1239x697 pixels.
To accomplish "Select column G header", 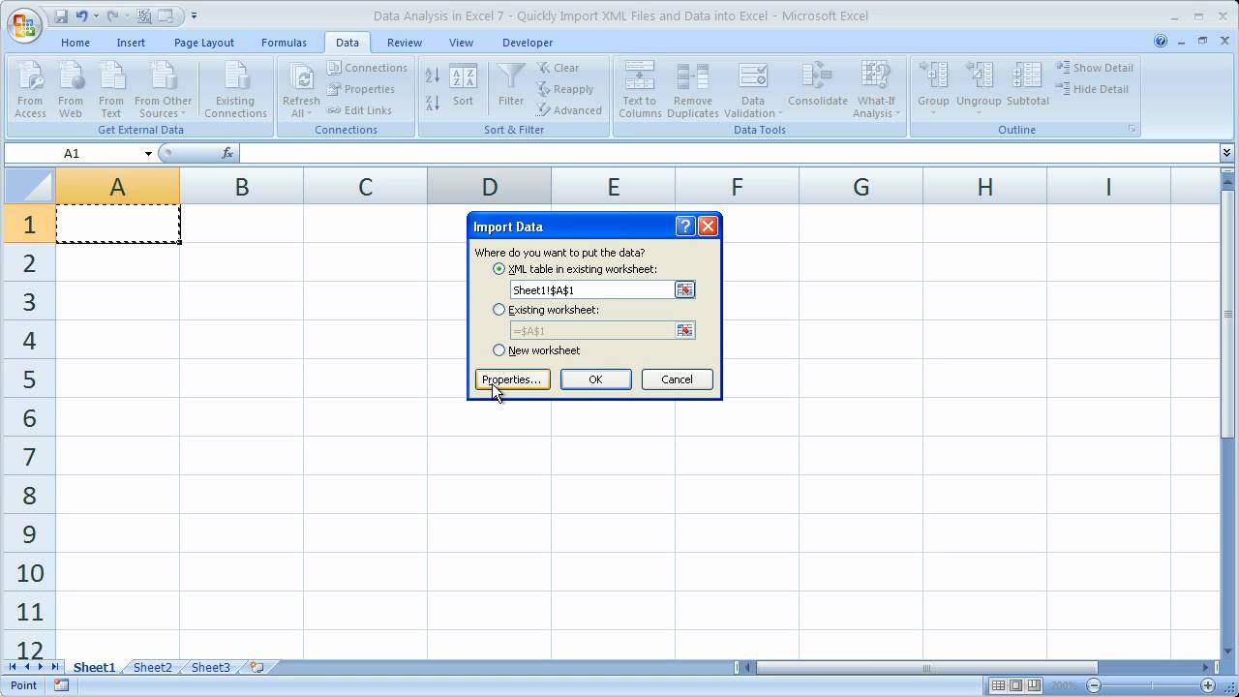I will coord(861,187).
